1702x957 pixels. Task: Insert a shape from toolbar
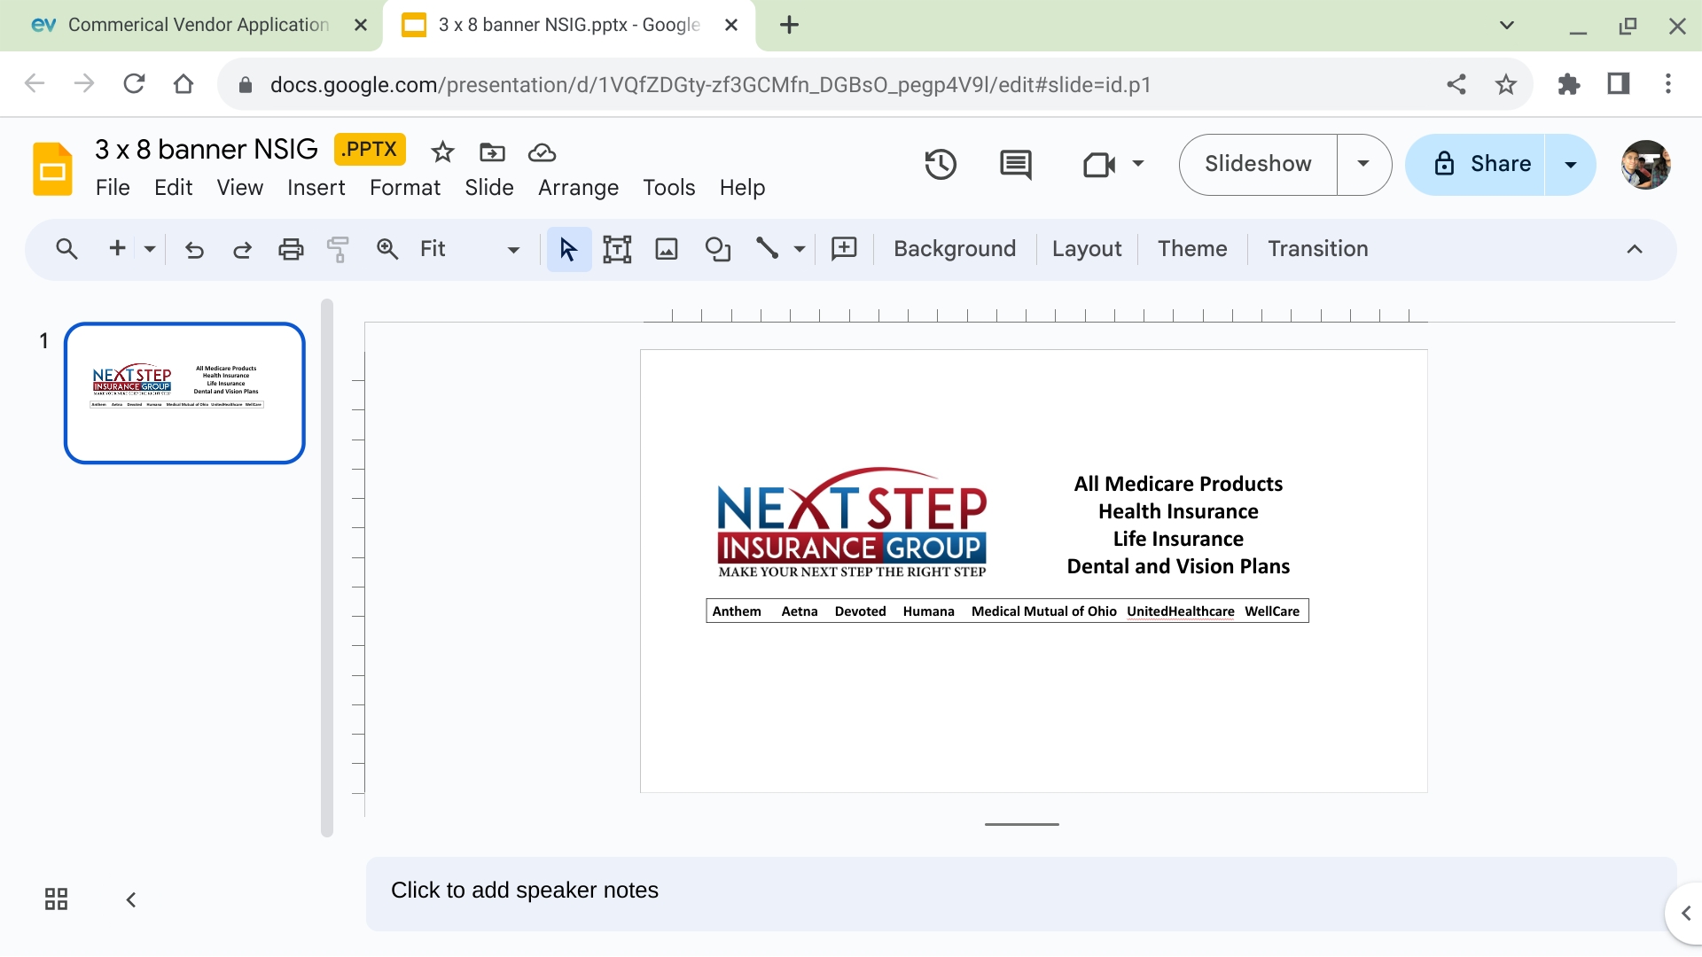click(717, 250)
